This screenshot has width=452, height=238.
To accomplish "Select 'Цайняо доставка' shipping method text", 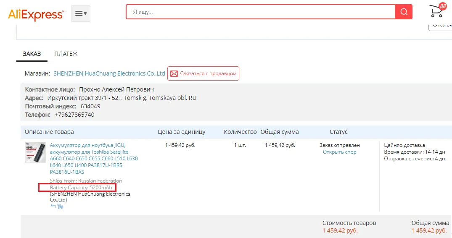I will pos(404,145).
